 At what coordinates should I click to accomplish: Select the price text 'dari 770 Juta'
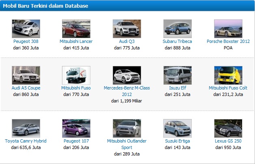[76, 94]
